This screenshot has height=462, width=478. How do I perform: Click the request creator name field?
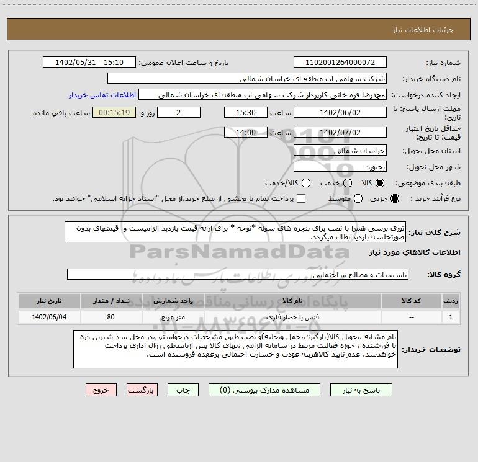(263, 95)
